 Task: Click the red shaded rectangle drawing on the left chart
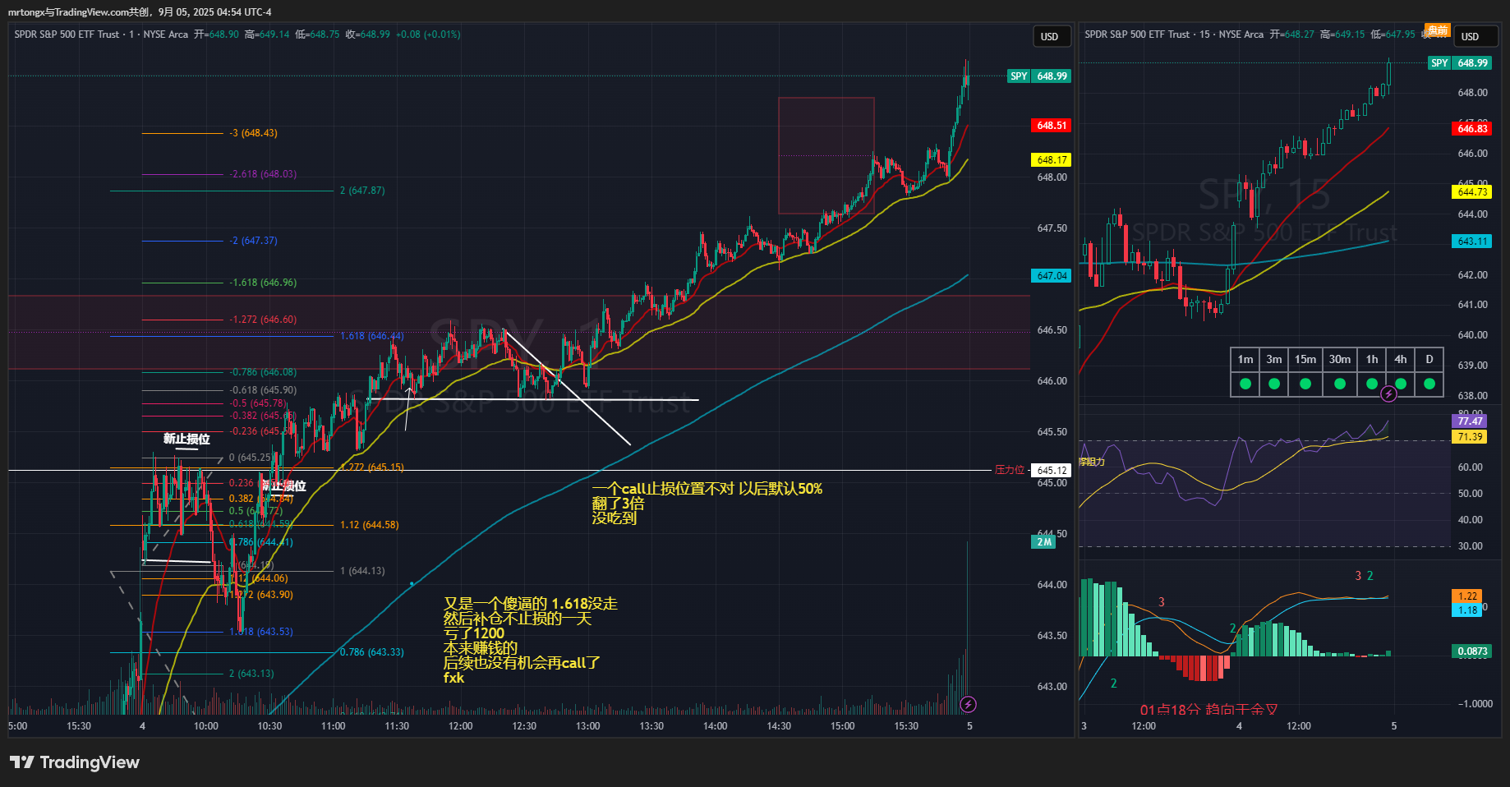pyautogui.click(x=826, y=155)
